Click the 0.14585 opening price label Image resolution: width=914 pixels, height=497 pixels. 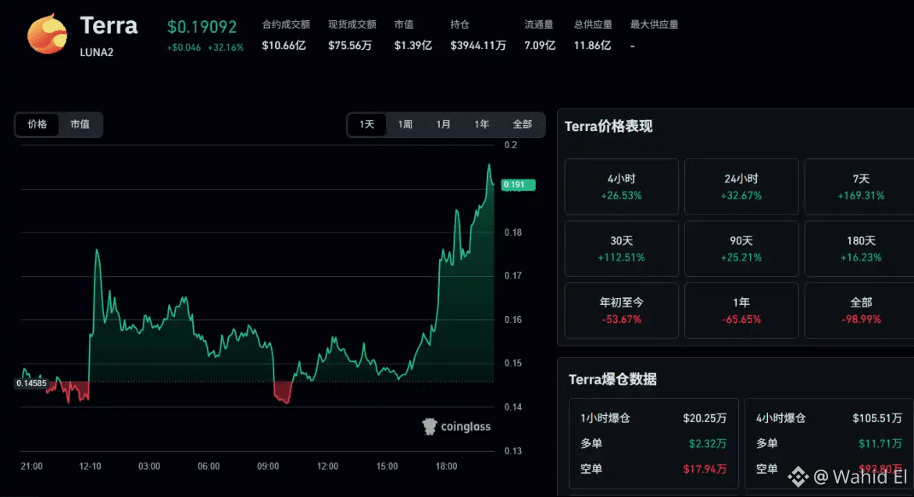coord(31,383)
